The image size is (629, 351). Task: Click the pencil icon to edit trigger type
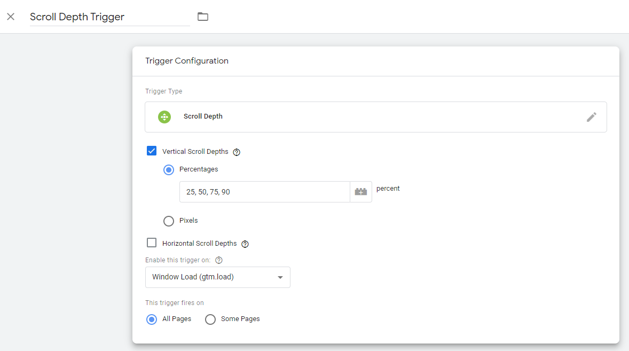[591, 117]
